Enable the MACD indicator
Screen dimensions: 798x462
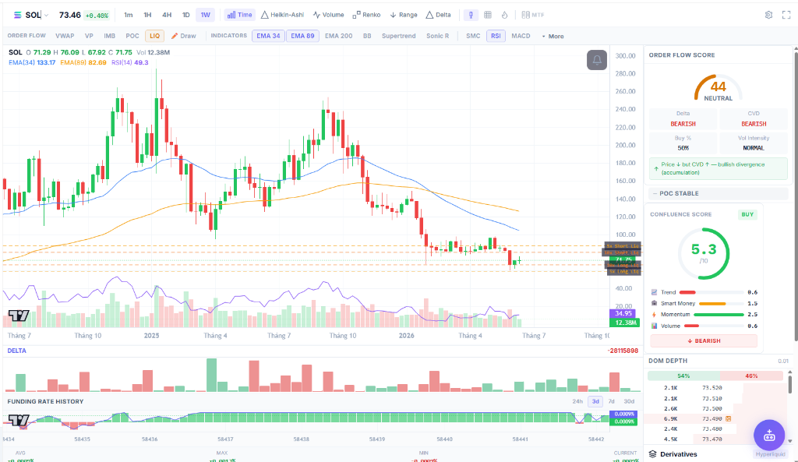click(521, 36)
